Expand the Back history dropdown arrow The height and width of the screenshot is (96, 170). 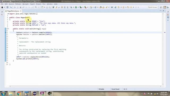[133, 7]
